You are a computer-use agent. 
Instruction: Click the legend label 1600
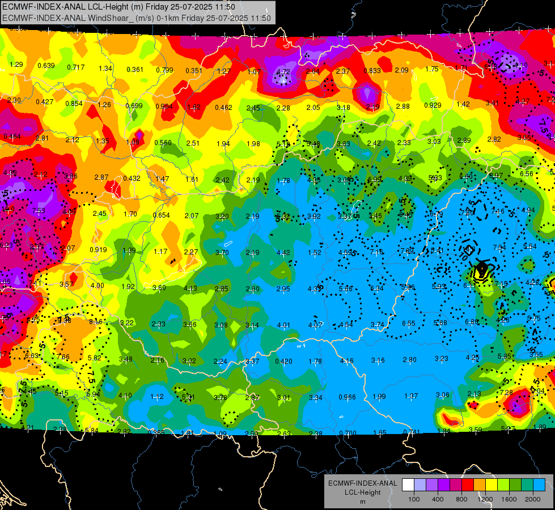click(509, 499)
